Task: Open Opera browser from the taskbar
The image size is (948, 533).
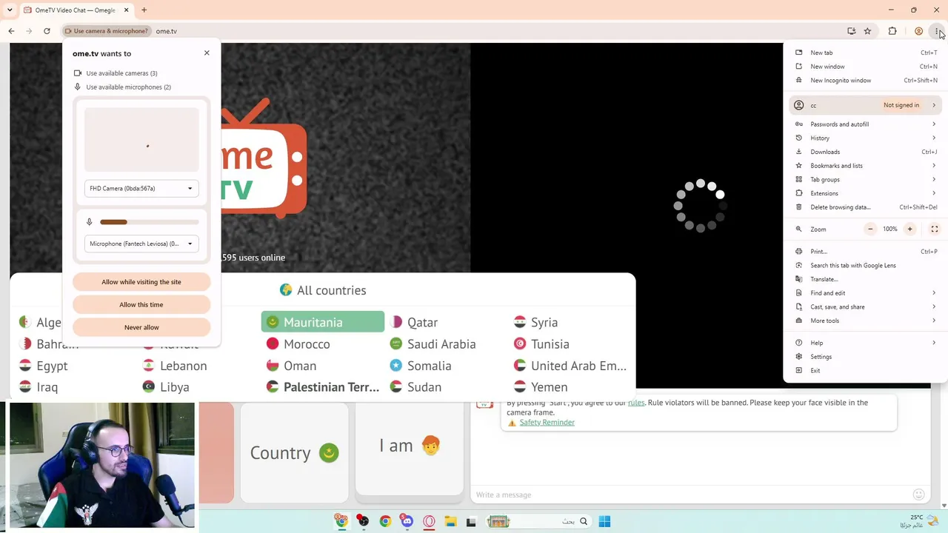Action: (429, 521)
